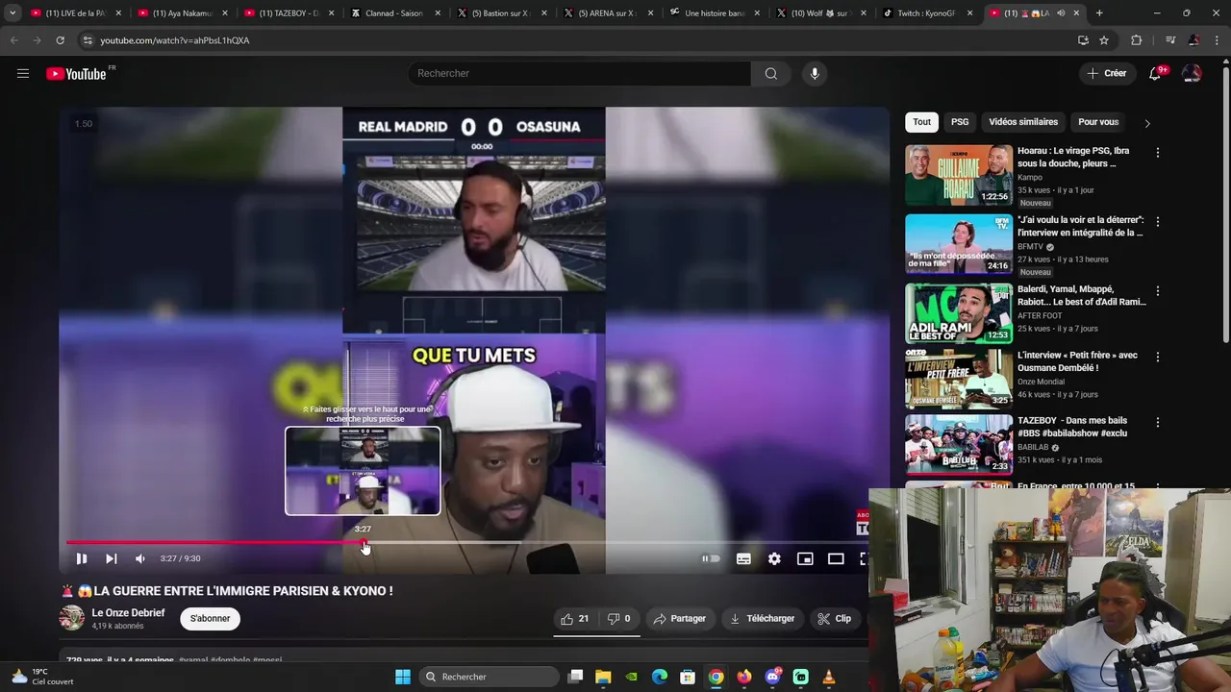Open the Hoarau video thumbnail
This screenshot has height=692, width=1231.
959,175
